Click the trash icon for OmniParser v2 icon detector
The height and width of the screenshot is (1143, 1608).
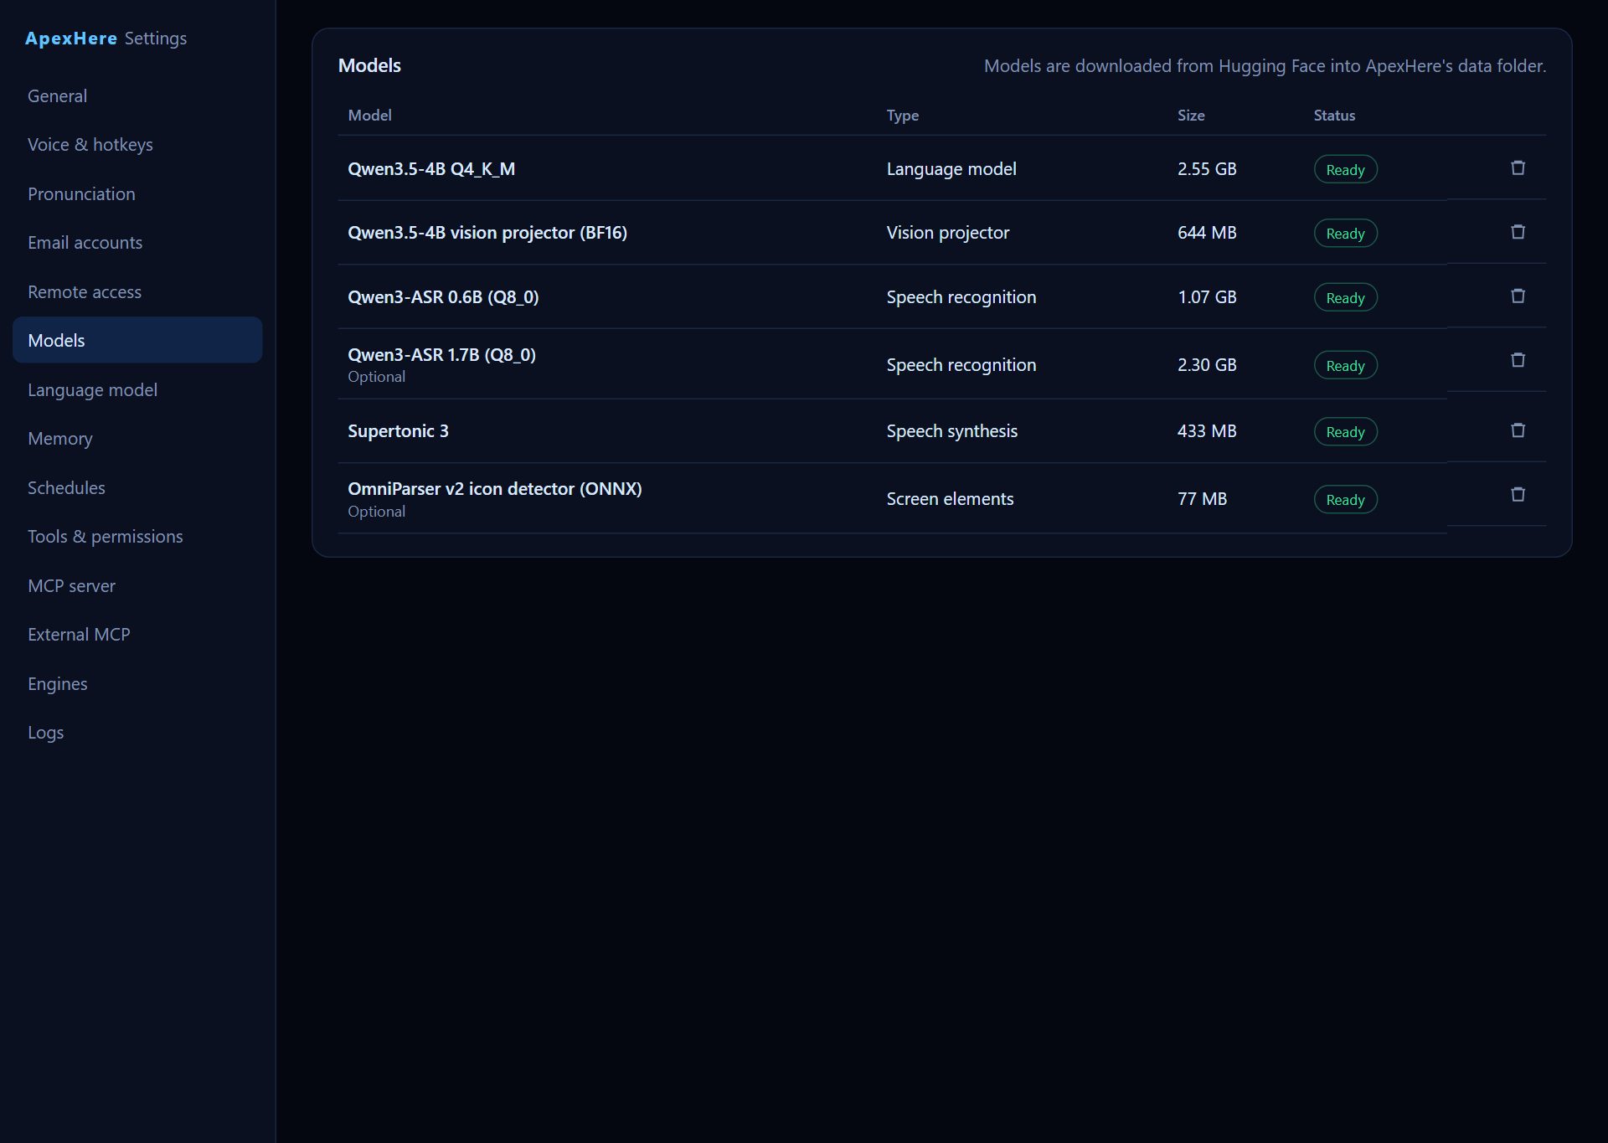1518,495
